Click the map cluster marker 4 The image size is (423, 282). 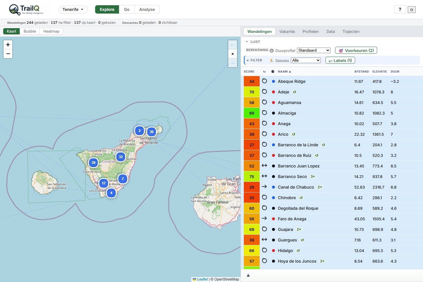click(111, 193)
